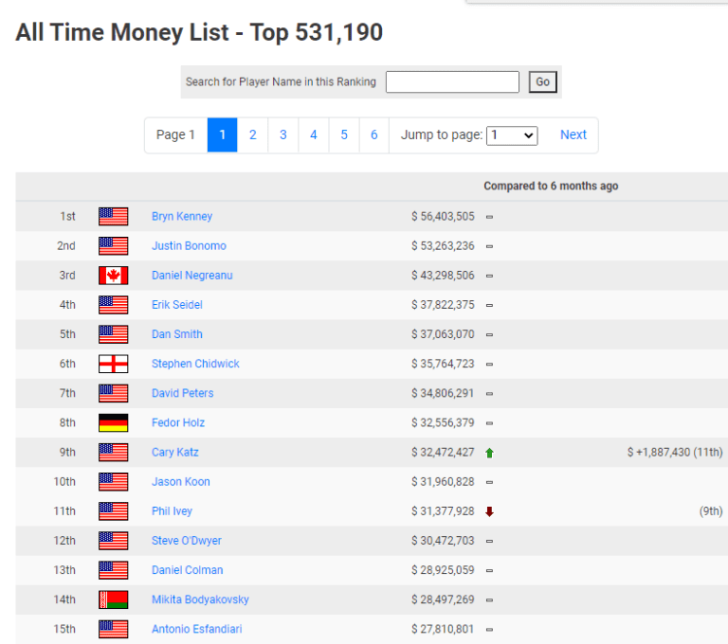
Task: View Antonio Esfandiari's player page
Action: 196,629
